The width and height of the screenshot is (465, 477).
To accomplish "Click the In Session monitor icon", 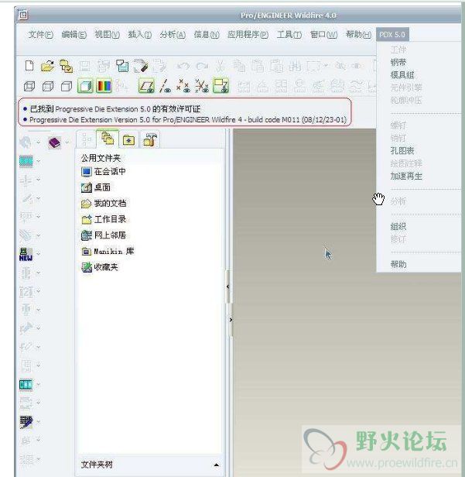I will (87, 172).
